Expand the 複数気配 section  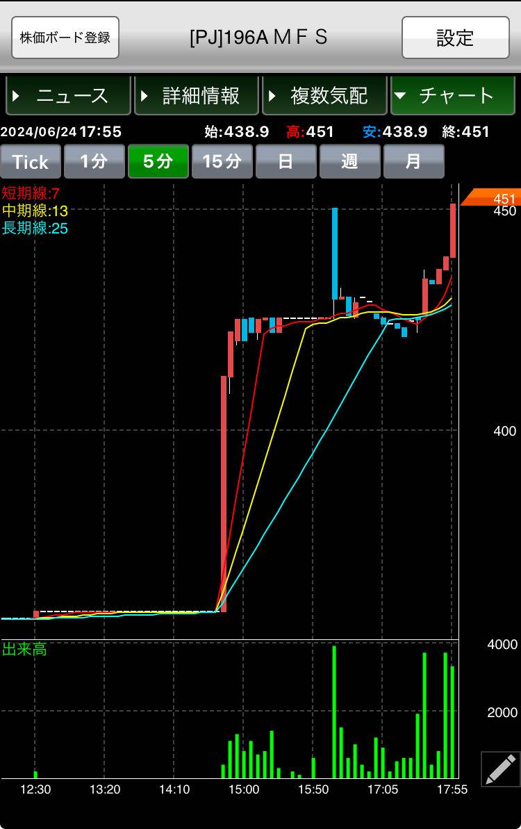324,96
